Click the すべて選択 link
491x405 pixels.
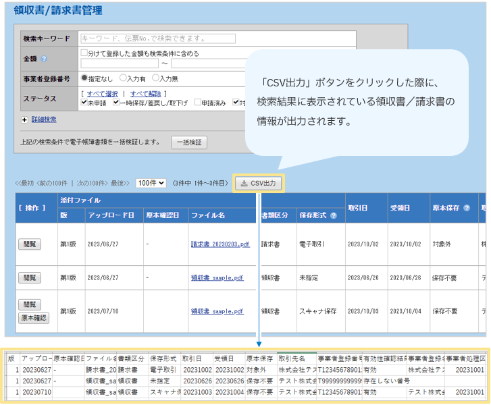coord(103,93)
